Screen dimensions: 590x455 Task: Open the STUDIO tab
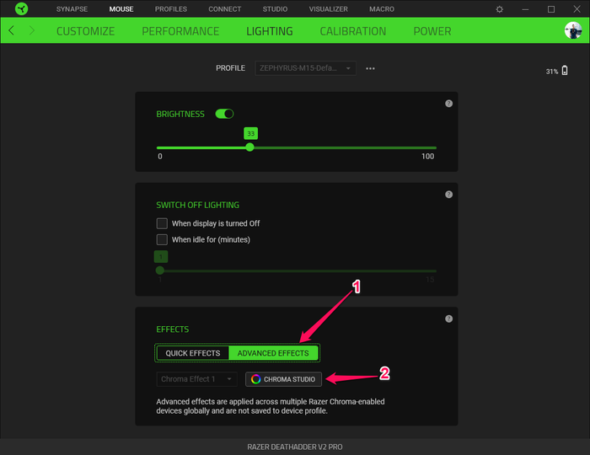(x=275, y=9)
